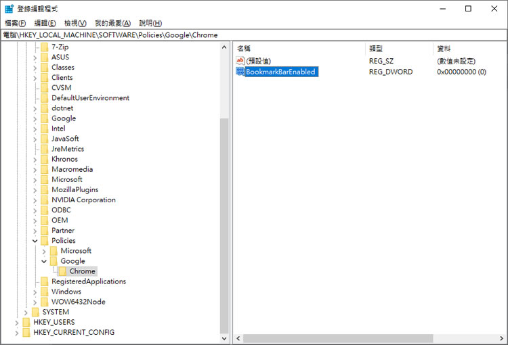Open the 檢視(V) menu
The height and width of the screenshot is (345, 508).
tap(75, 23)
